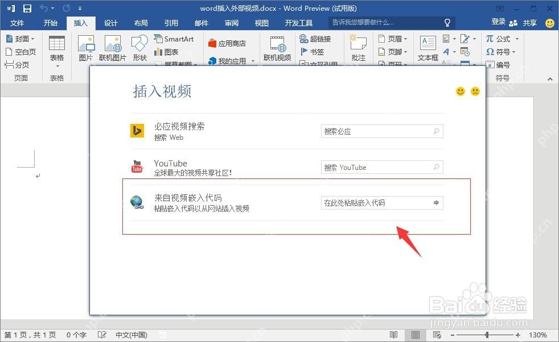Switch to the View (视图) tab
559x342 pixels.
click(262, 23)
